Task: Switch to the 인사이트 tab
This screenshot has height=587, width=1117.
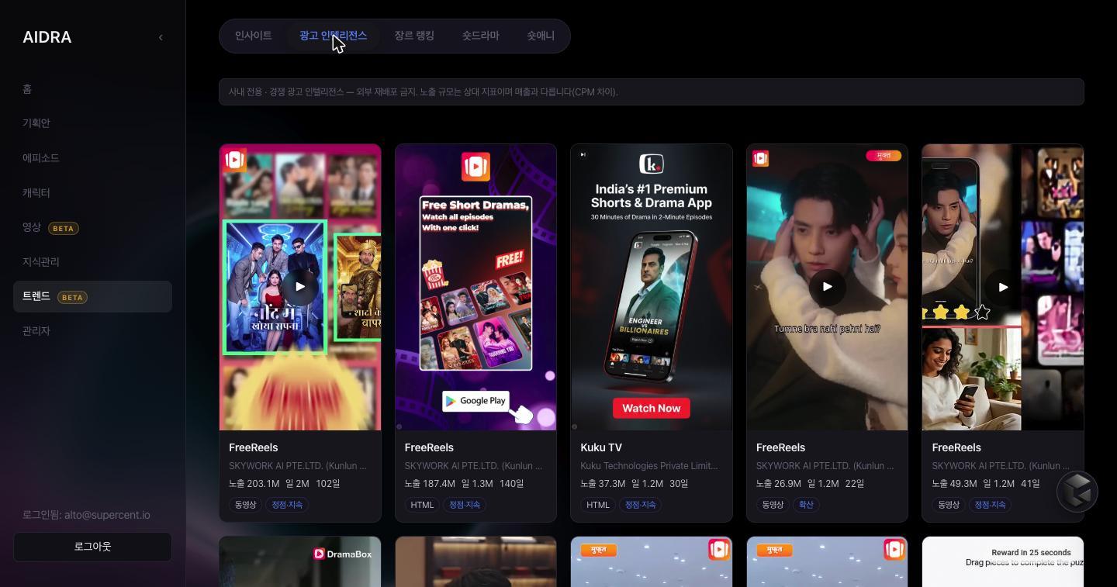Action: coord(254,36)
